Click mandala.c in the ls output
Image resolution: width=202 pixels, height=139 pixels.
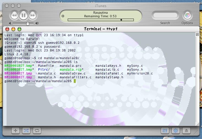47,73
